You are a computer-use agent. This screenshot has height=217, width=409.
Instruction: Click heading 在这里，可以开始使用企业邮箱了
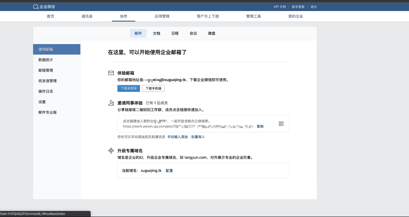pos(147,52)
